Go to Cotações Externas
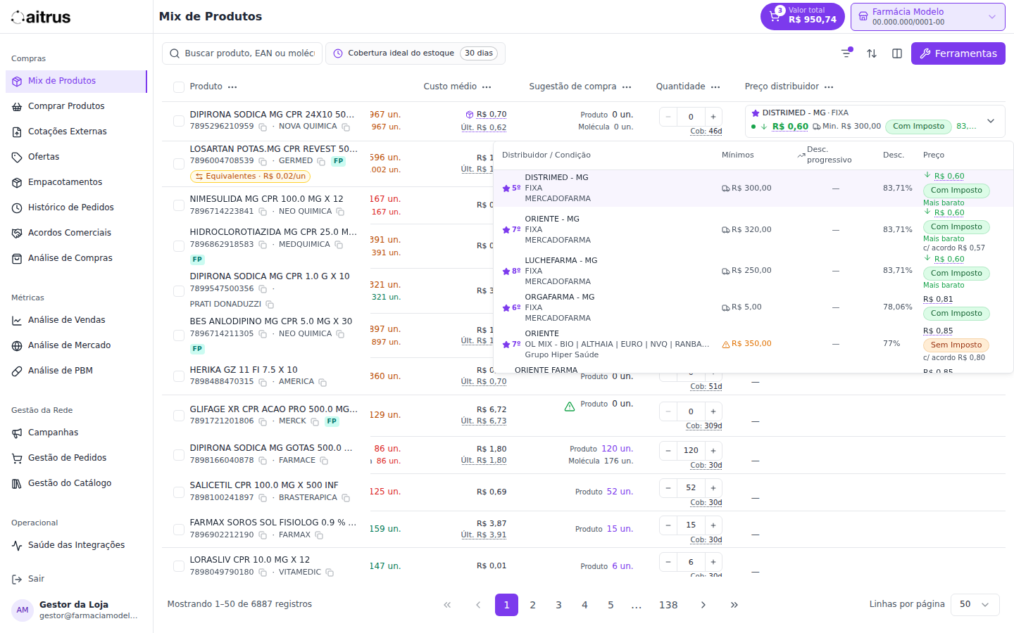This screenshot has width=1014, height=633. click(x=76, y=132)
